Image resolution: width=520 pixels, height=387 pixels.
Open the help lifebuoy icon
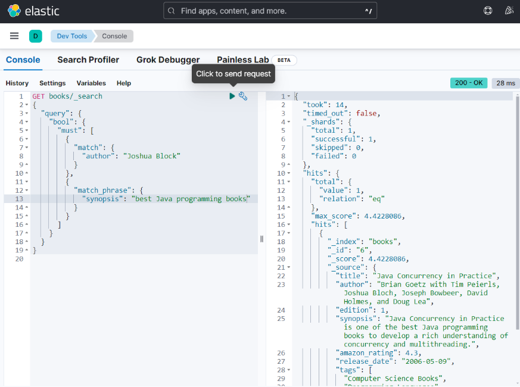(x=488, y=11)
